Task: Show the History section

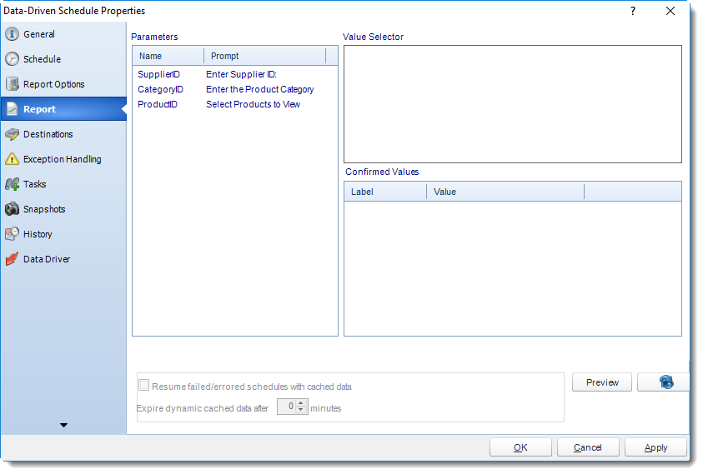Action: pos(63,234)
